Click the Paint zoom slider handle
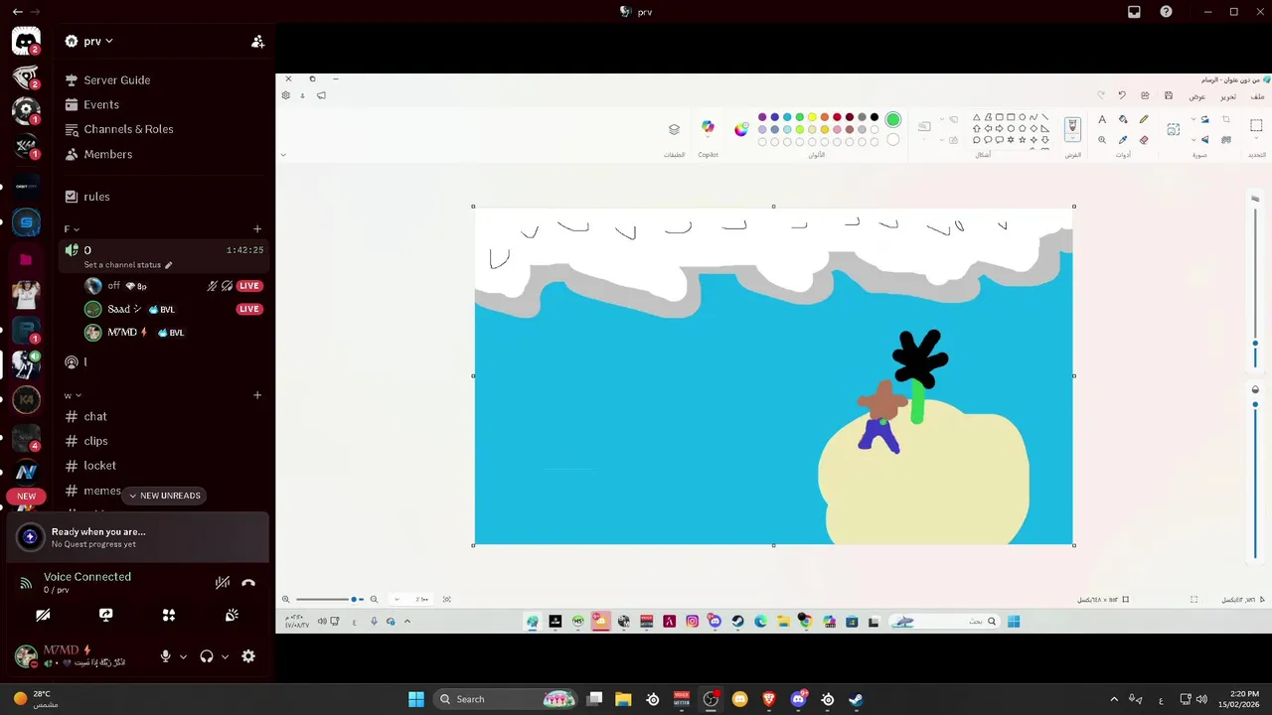The image size is (1272, 715). point(354,599)
